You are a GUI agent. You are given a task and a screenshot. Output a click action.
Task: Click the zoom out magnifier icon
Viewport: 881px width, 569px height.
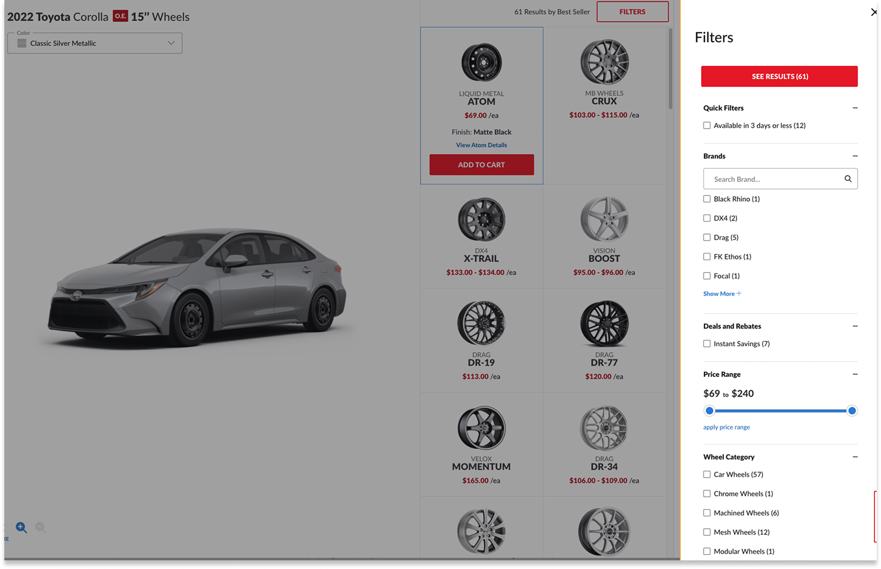tap(40, 527)
